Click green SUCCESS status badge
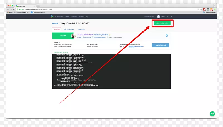Image resolution: width=223 pixels, height=127 pixels. click(x=63, y=36)
